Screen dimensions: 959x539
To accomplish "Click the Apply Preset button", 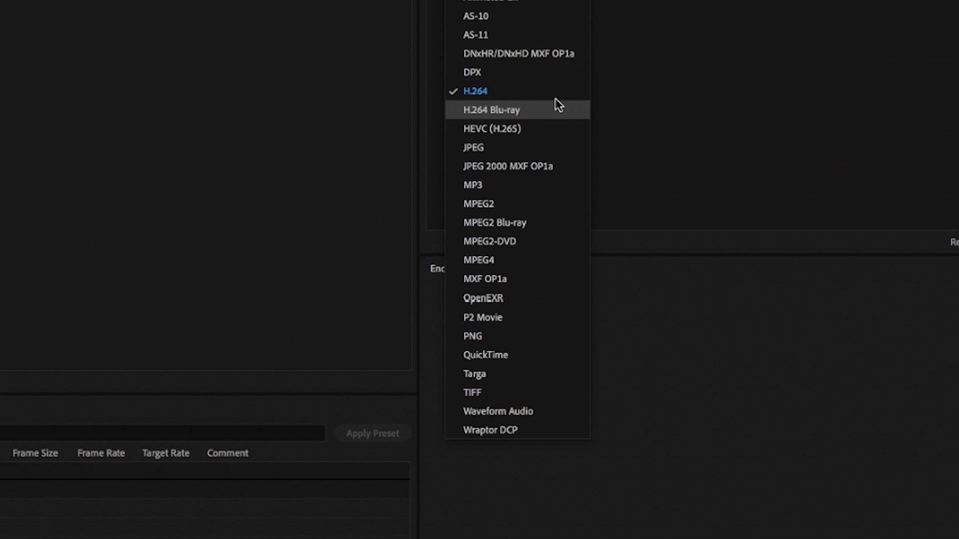I will (x=373, y=433).
